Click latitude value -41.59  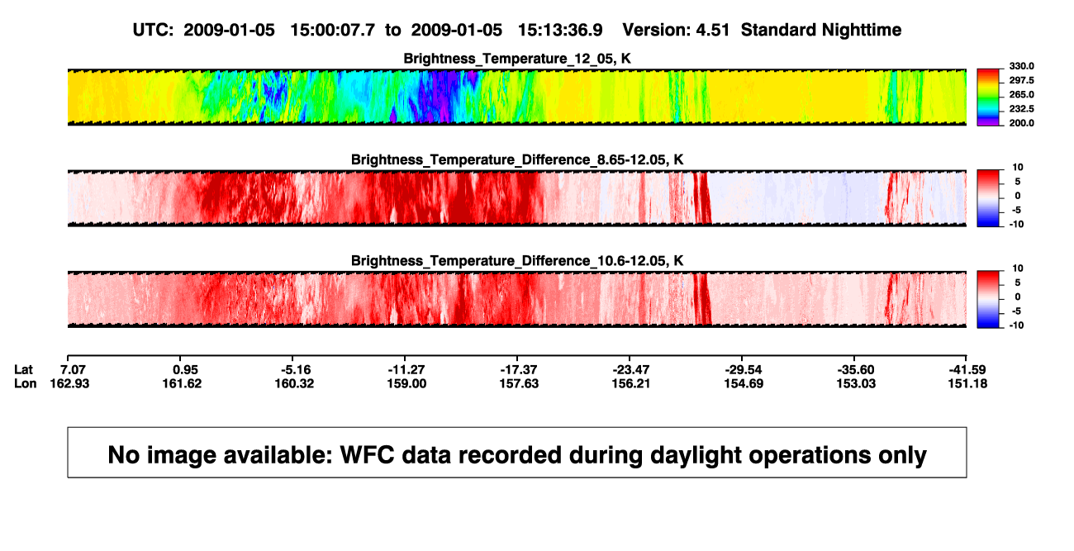pyautogui.click(x=969, y=369)
